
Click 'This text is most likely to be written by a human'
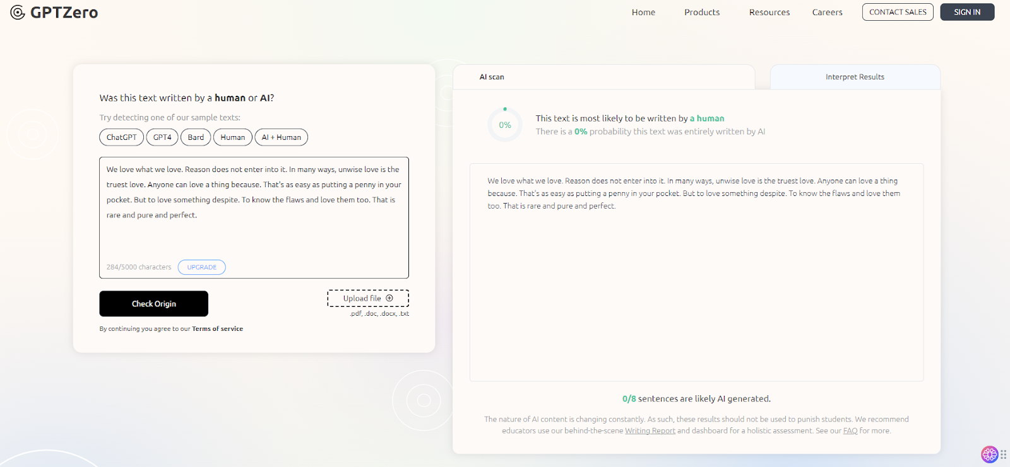pos(630,118)
